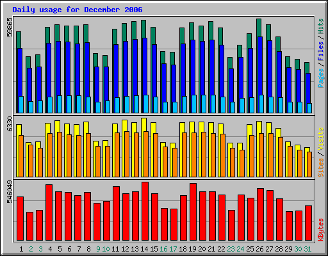The height and width of the screenshot is (256, 328).
Task: Click the cyan Pages bar for day 14
Action: (x=146, y=104)
